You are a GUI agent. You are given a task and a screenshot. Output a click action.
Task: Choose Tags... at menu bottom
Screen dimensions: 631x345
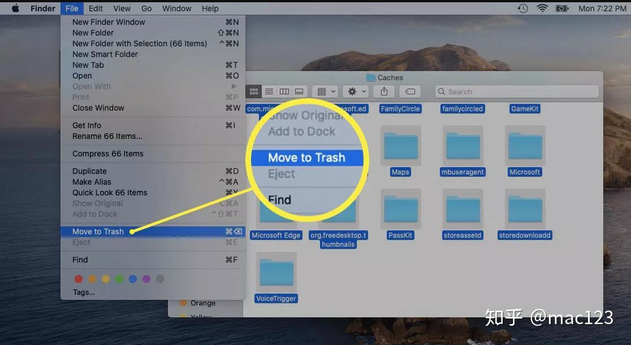pos(84,292)
